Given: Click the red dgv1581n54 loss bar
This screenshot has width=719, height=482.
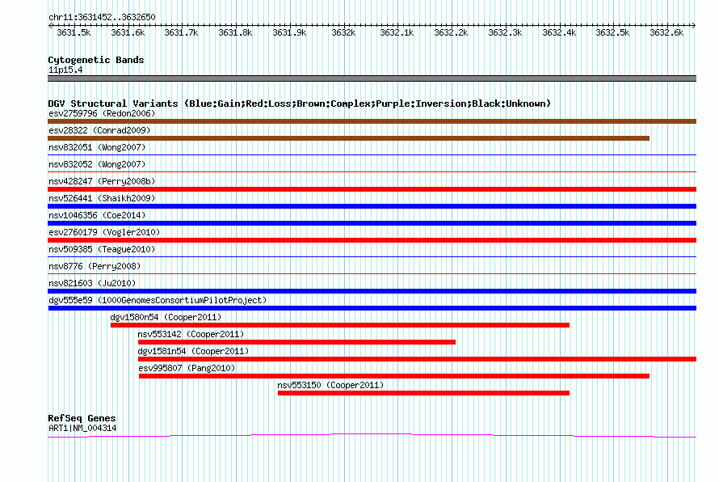Looking at the screenshot, I should tap(418, 359).
